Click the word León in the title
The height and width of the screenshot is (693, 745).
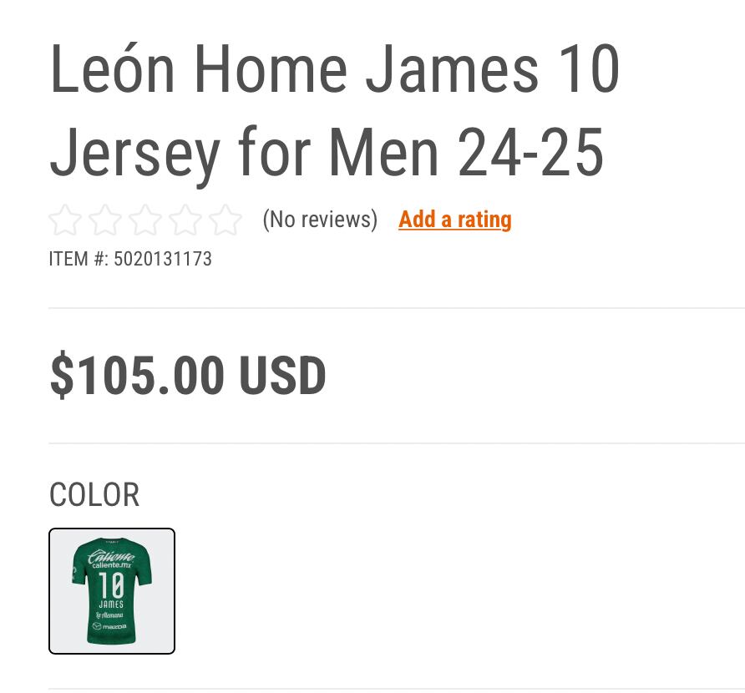tap(114, 68)
